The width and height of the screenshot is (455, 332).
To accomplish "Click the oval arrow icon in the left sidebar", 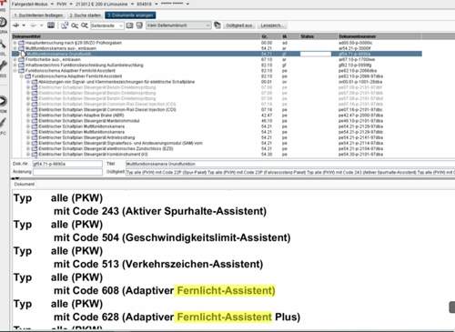I will (x=3, y=101).
